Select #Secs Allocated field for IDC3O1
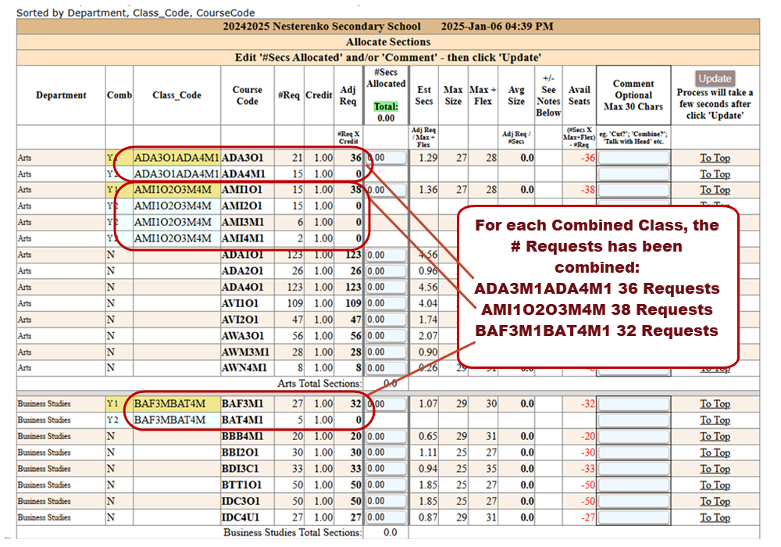 click(x=386, y=502)
